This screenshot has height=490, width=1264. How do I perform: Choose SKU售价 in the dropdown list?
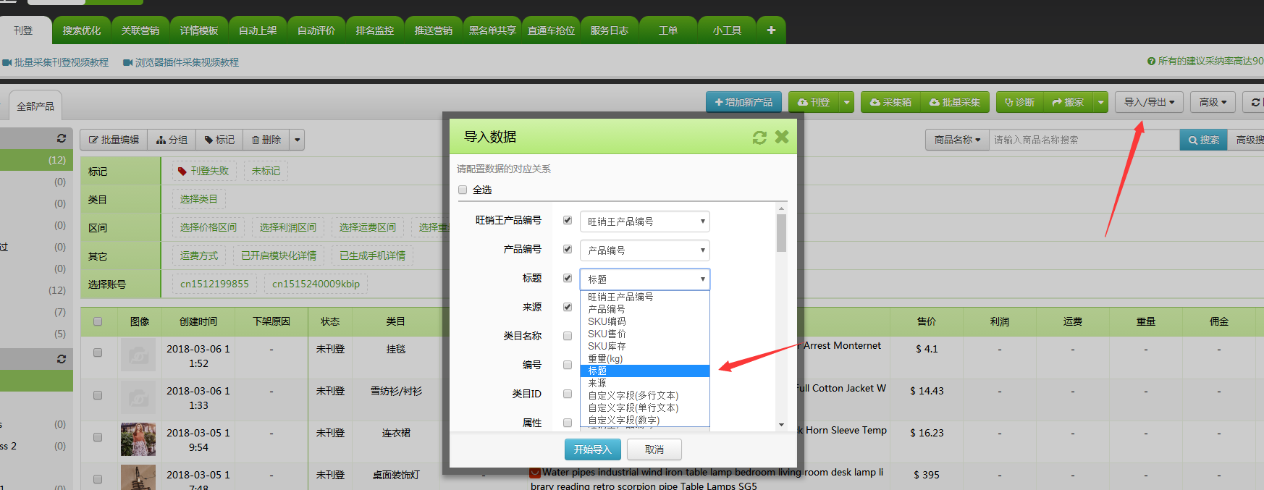point(645,334)
